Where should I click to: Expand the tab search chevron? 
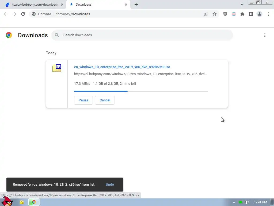(x=242, y=5)
